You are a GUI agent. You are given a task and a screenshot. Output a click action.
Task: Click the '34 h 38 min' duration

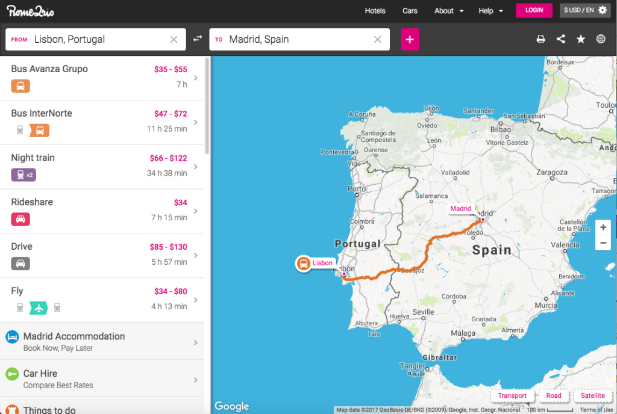pos(167,173)
